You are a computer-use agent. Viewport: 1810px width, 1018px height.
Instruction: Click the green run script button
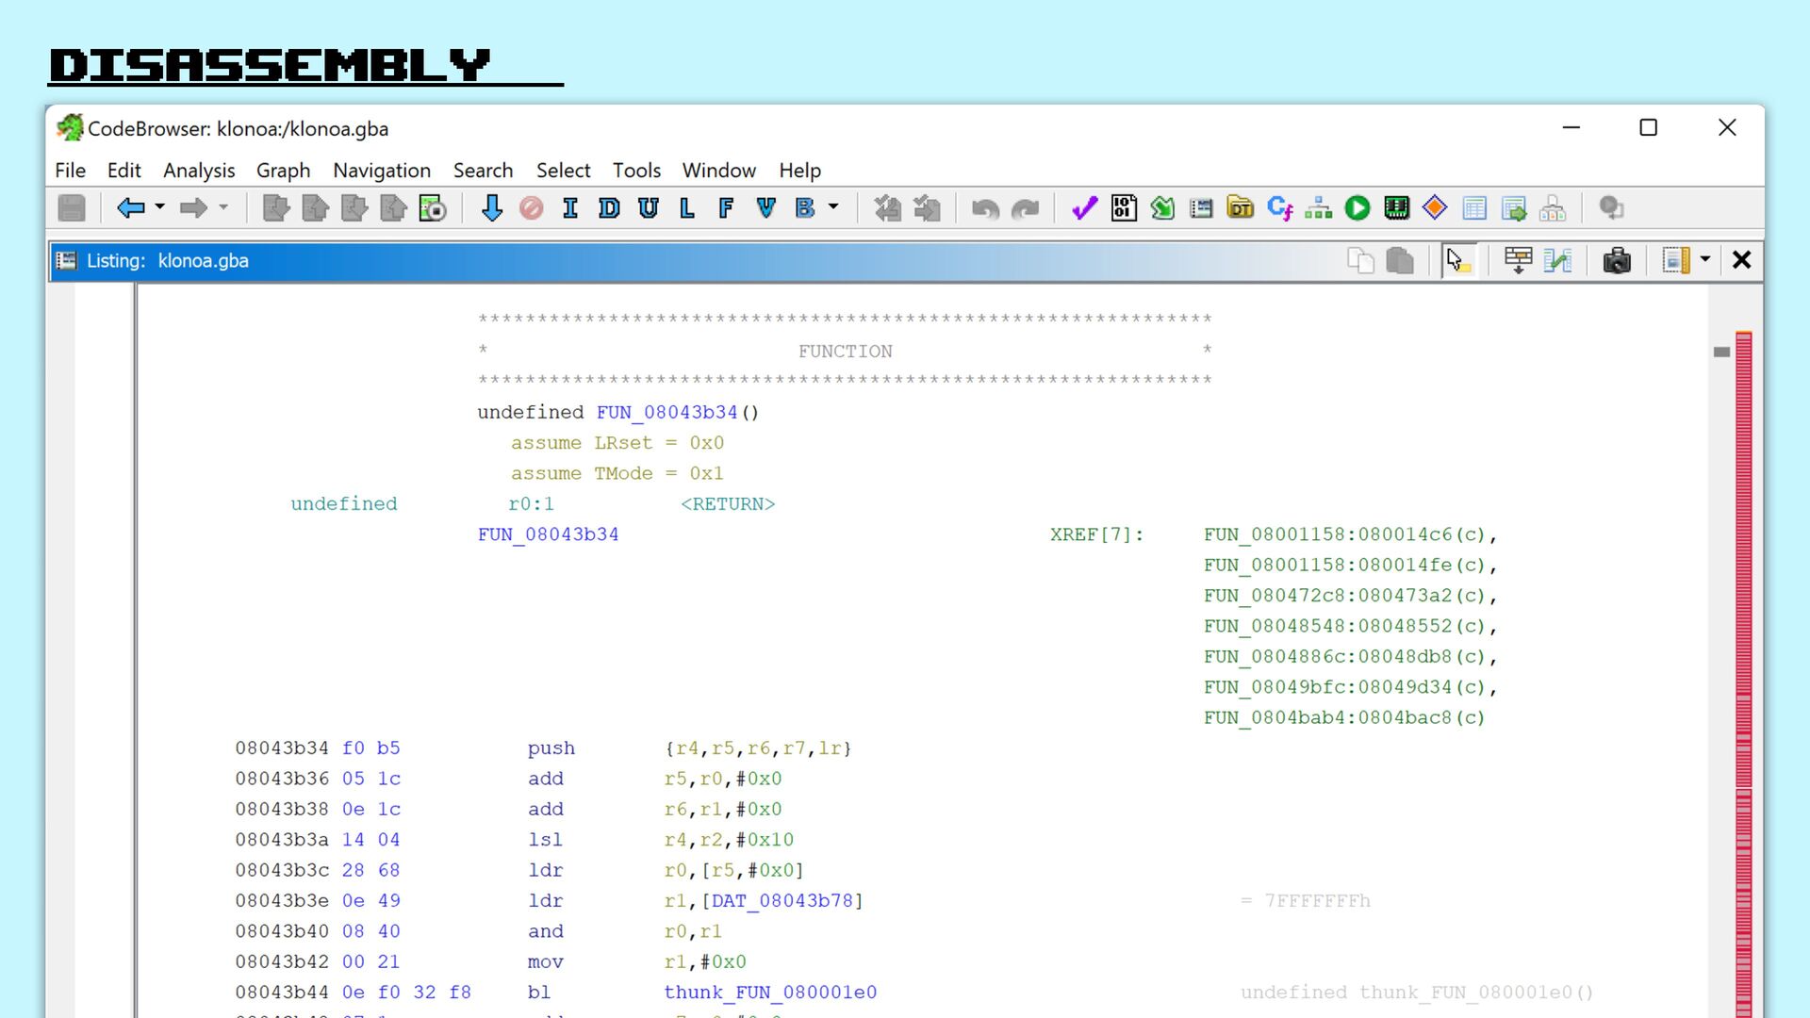tap(1357, 208)
